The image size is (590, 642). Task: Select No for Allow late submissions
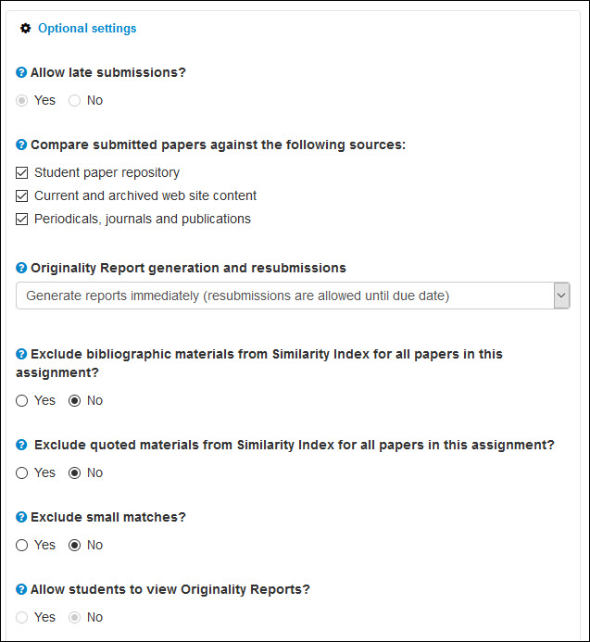pos(75,101)
